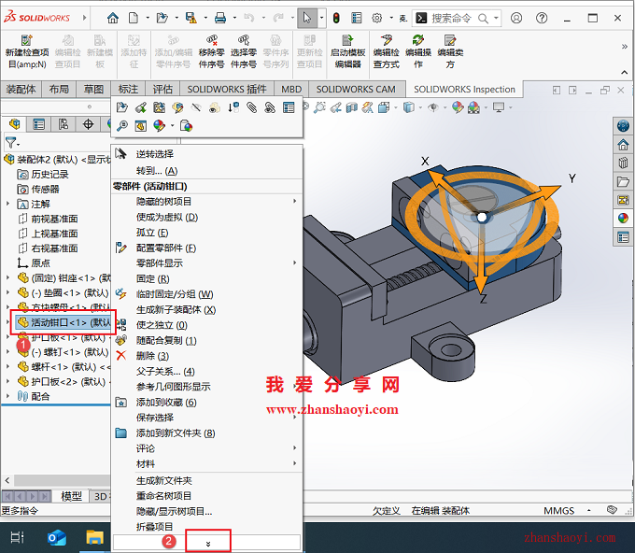Click the Rebuild traffic light icon

pyautogui.click(x=336, y=18)
